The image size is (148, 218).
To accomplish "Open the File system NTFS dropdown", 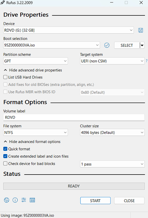I will pos(35,133).
